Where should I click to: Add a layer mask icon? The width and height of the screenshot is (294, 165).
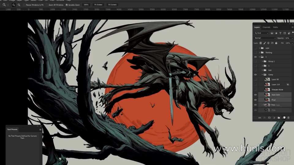(x=269, y=118)
